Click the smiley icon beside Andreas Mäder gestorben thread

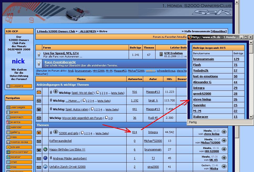click(45, 158)
